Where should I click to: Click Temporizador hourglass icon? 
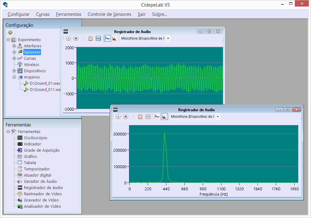[x=20, y=169]
